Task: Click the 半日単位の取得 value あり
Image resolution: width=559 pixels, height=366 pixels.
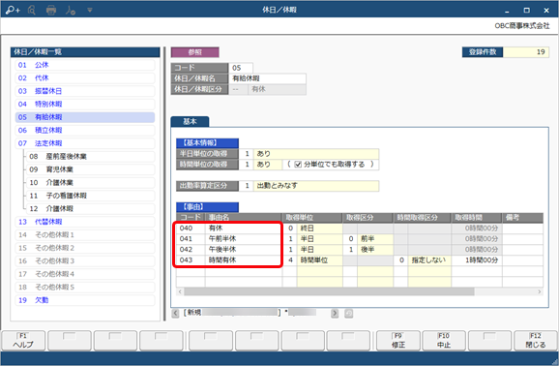Action: click(x=316, y=154)
